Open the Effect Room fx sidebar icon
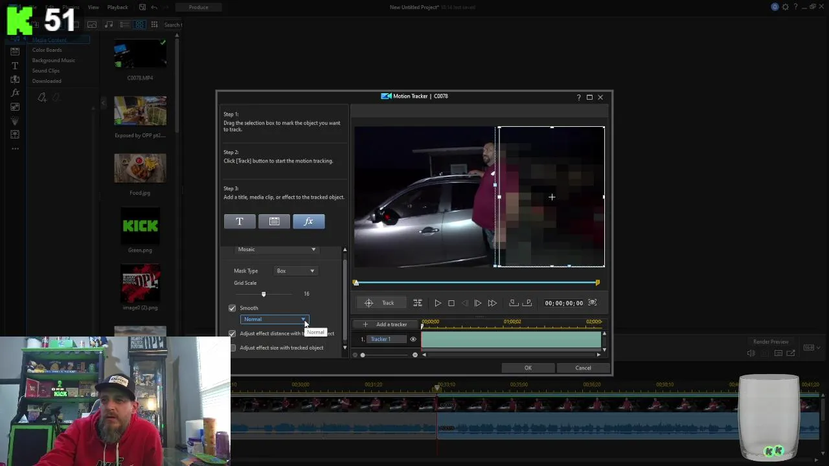Screen dimensions: 829x466 [x=15, y=93]
